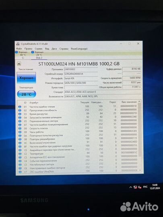The height and width of the screenshot is (217, 163).
Task: Click the status icon of attribute C5
Action: (x=20, y=165)
